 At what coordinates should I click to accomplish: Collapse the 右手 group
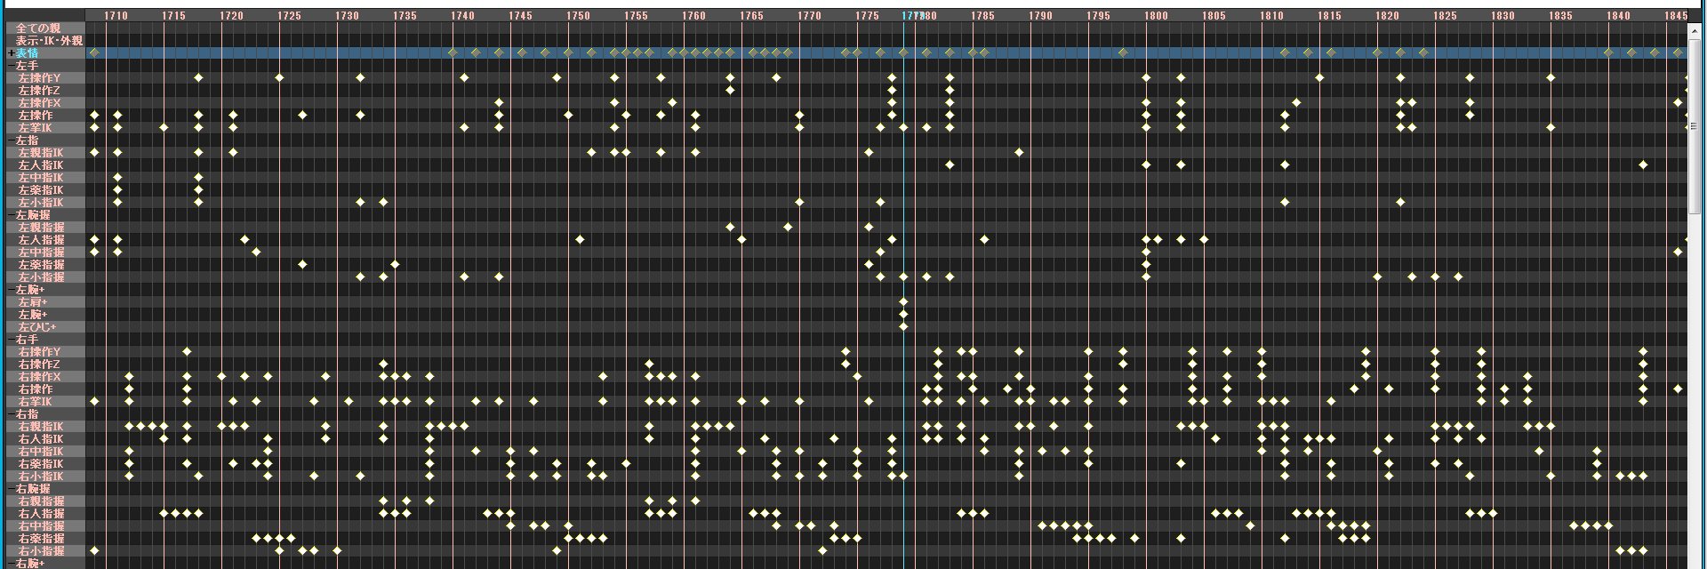click(x=11, y=340)
